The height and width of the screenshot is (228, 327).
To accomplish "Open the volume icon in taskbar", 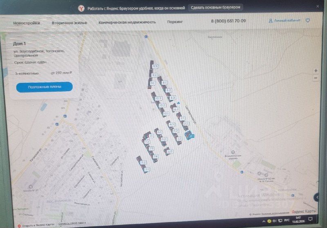I will coord(275,221).
